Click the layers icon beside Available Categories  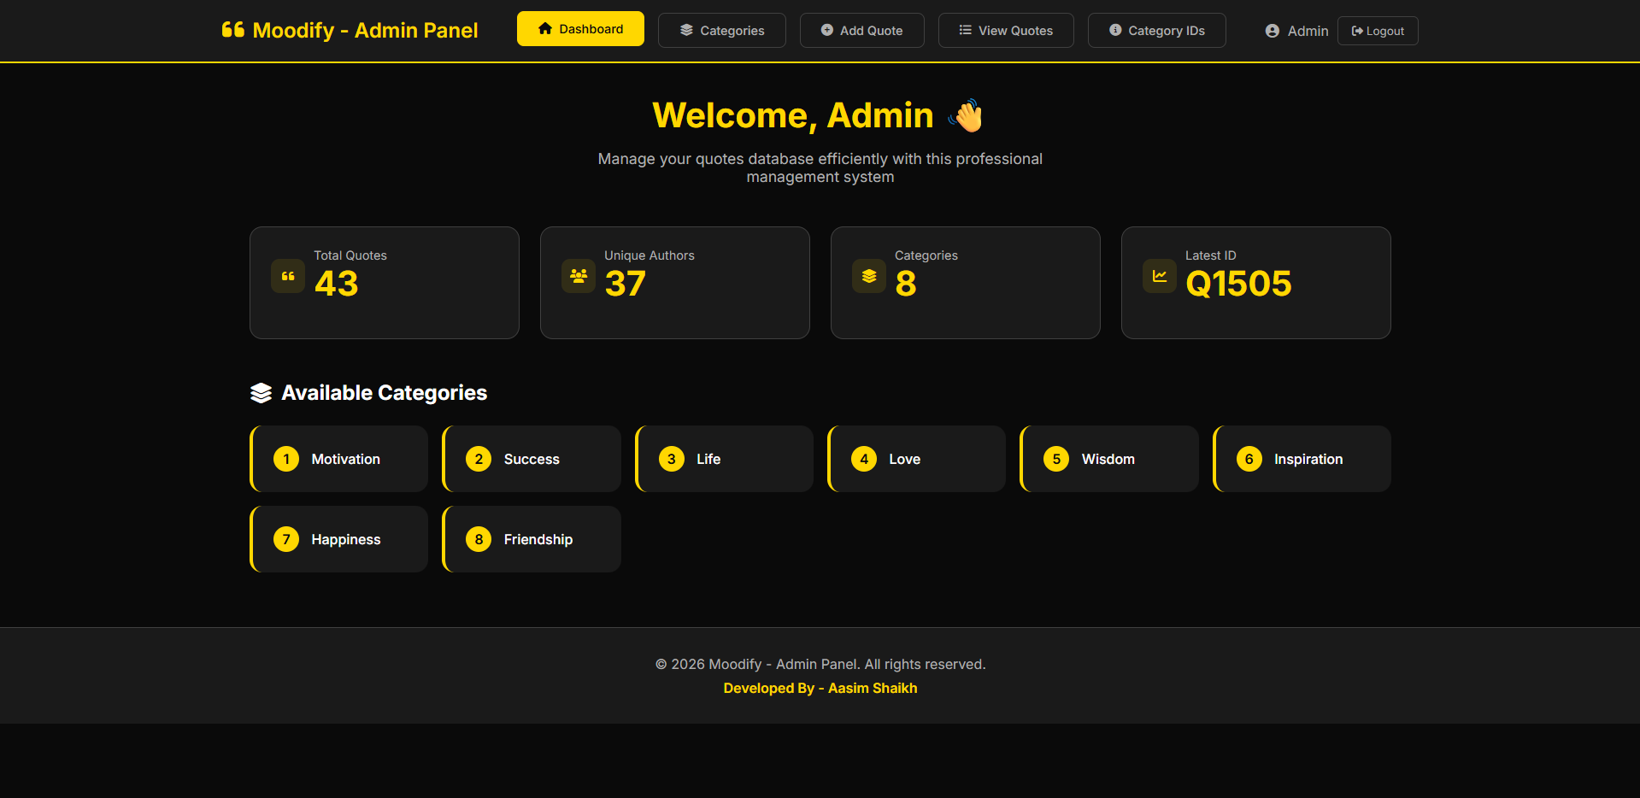tap(261, 393)
